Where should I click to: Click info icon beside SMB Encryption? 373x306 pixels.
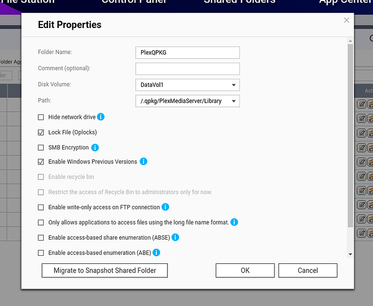pos(95,147)
